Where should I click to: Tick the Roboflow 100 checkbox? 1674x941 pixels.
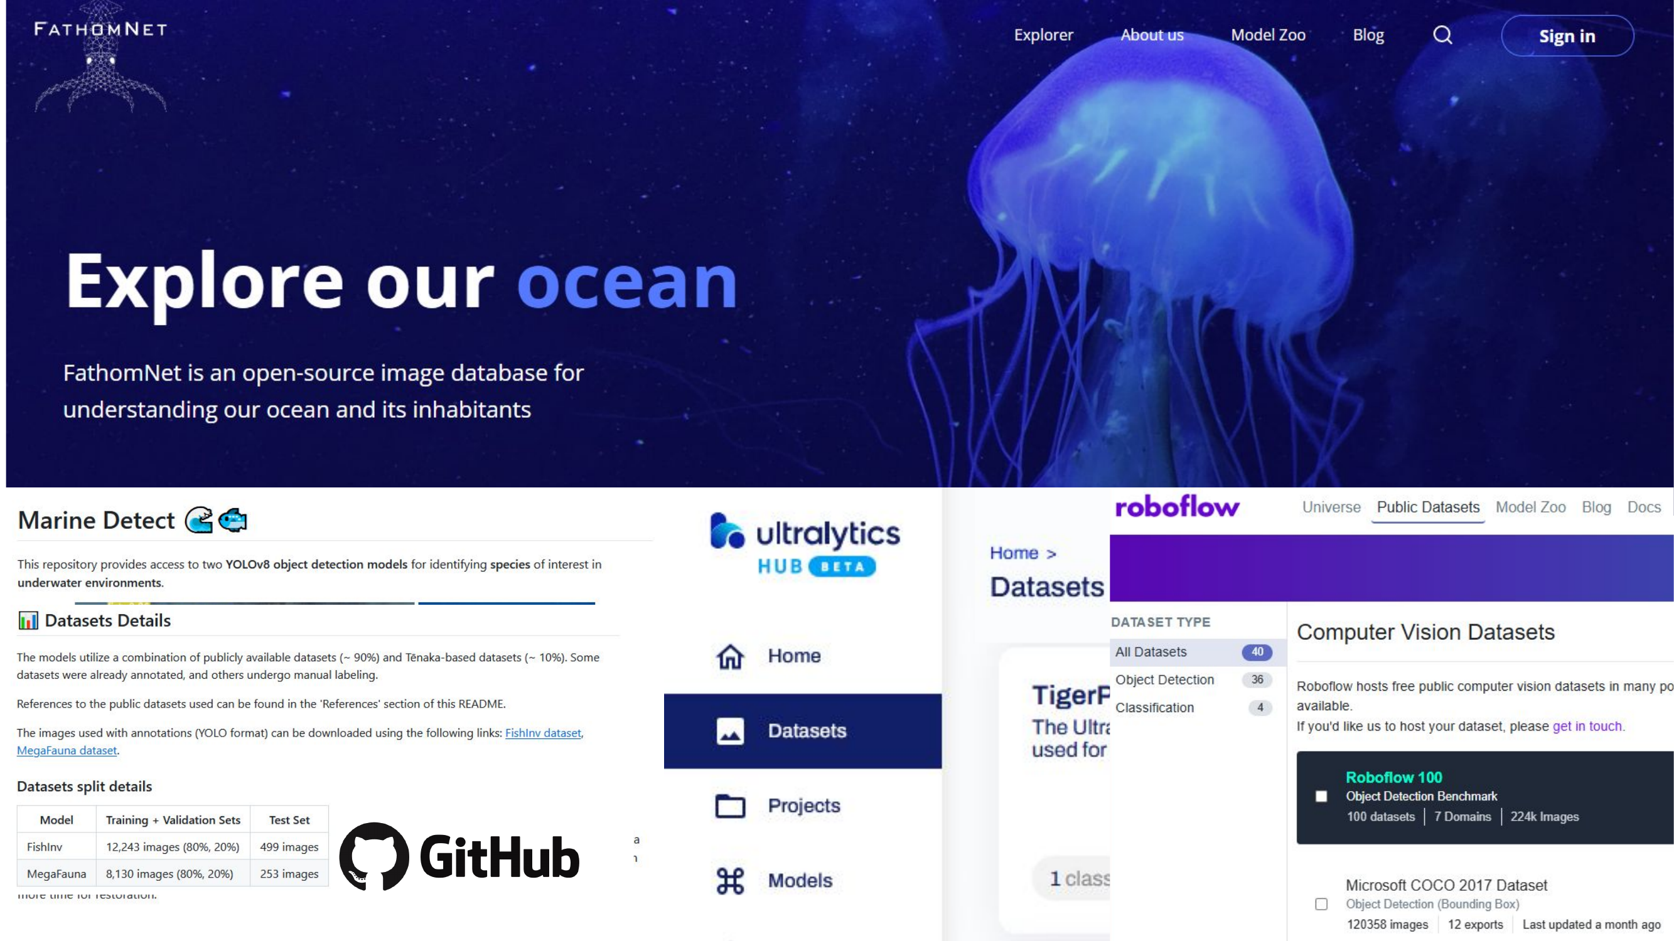(x=1321, y=796)
